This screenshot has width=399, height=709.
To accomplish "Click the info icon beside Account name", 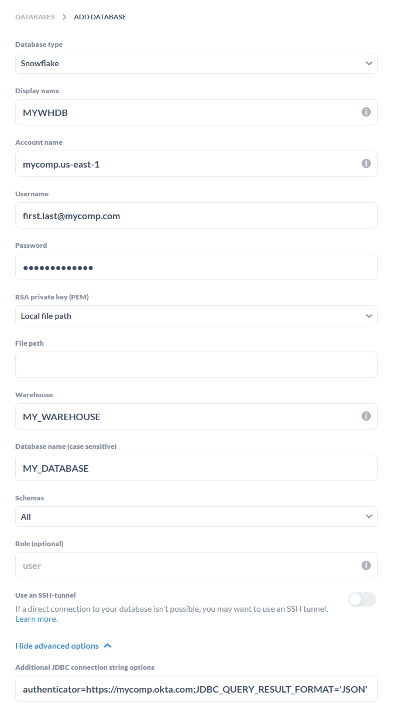I will [x=366, y=163].
